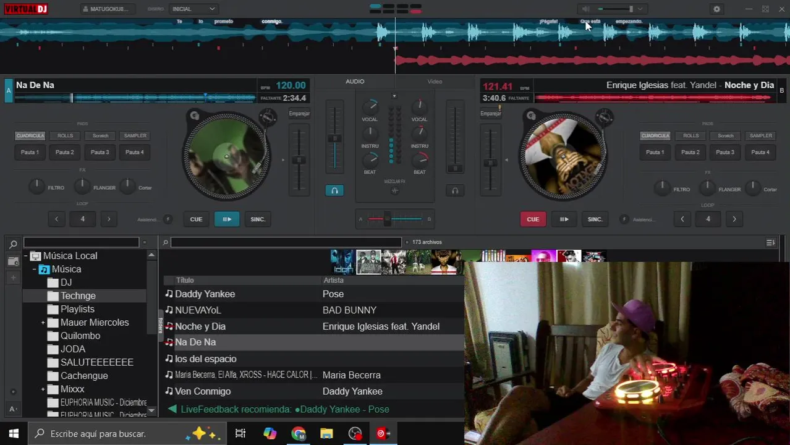Select Scratch pads mode on deck A
The width and height of the screenshot is (790, 445).
click(x=100, y=136)
